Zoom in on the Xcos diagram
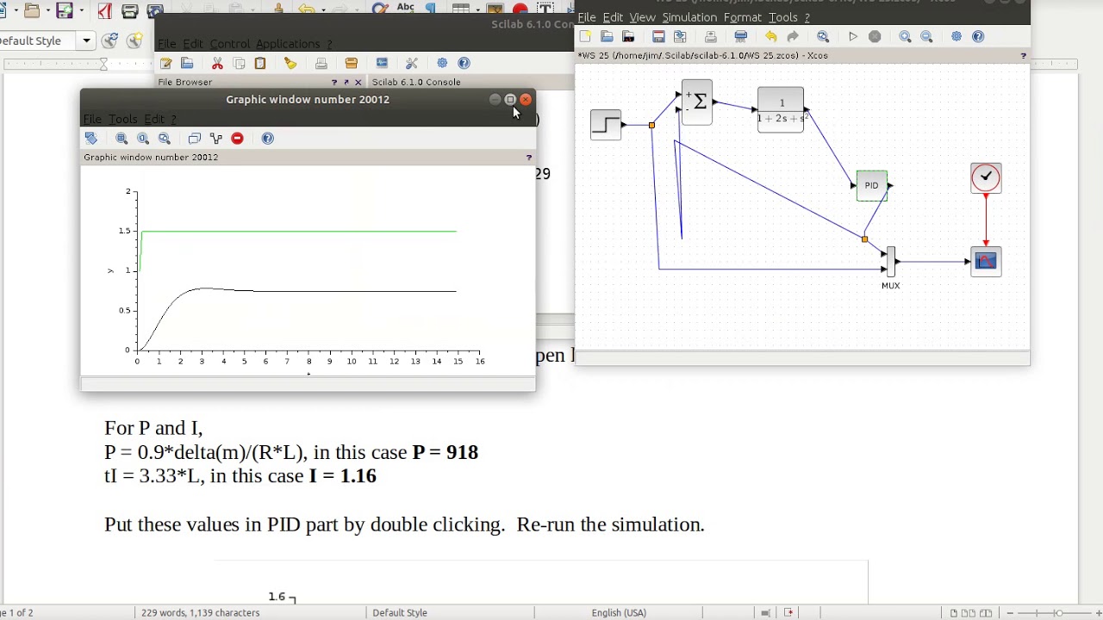The height and width of the screenshot is (620, 1103). (x=905, y=37)
